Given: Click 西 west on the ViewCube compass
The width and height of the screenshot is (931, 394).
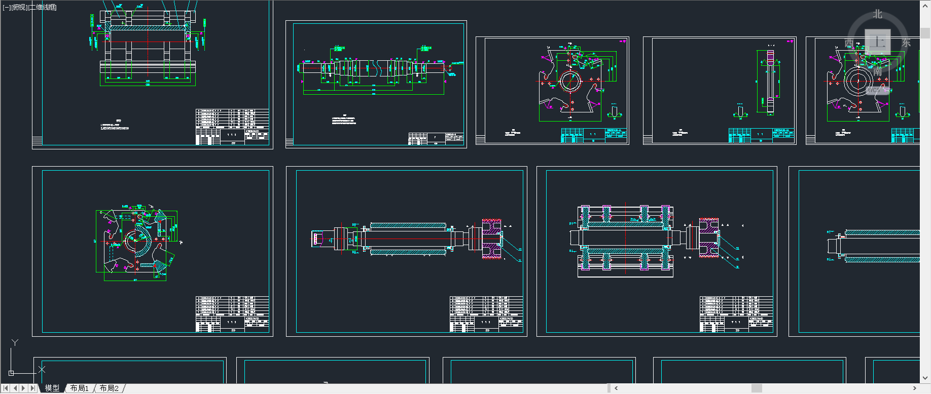Looking at the screenshot, I should 849,43.
